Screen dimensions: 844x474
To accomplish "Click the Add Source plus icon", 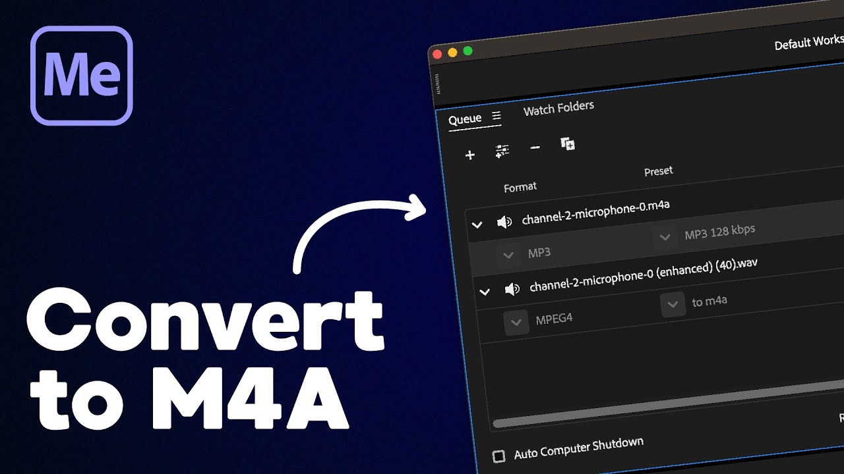I will [469, 155].
